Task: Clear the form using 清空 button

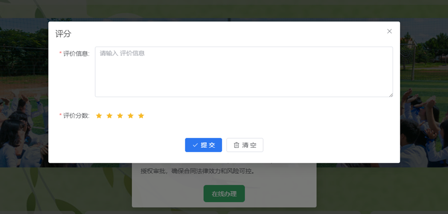Action: click(245, 145)
